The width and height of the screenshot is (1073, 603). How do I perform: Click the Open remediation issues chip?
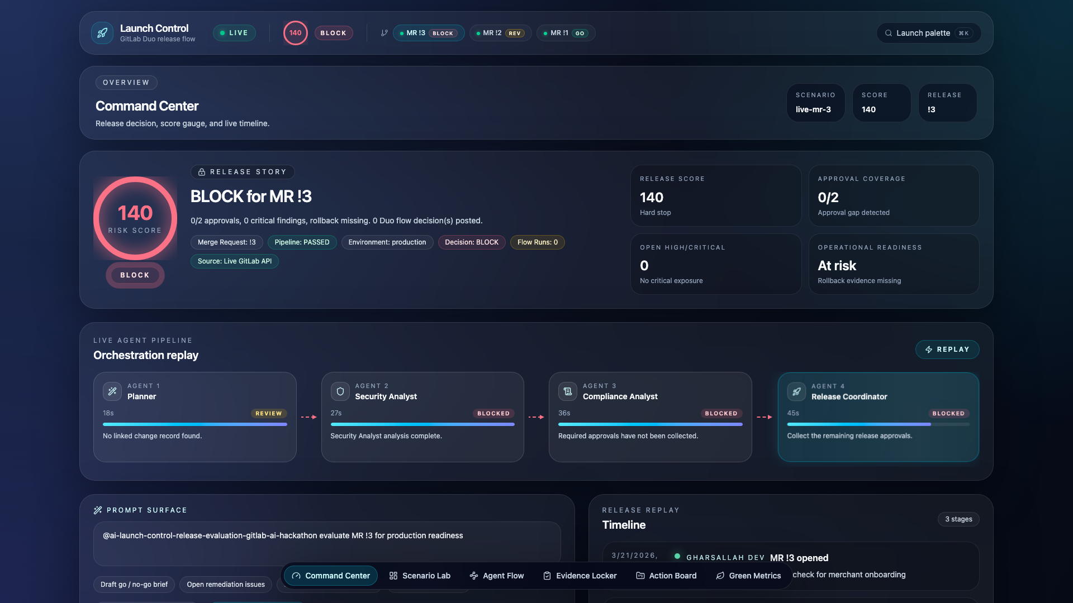coord(226,585)
